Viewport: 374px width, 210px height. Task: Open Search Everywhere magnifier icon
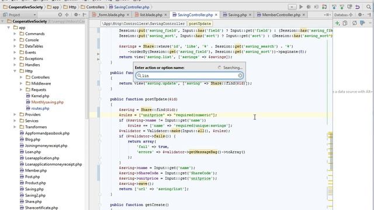tap(369, 7)
